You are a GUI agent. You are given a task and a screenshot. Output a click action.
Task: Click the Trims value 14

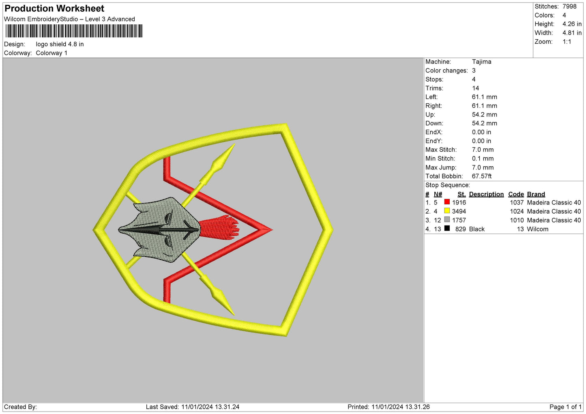(475, 88)
